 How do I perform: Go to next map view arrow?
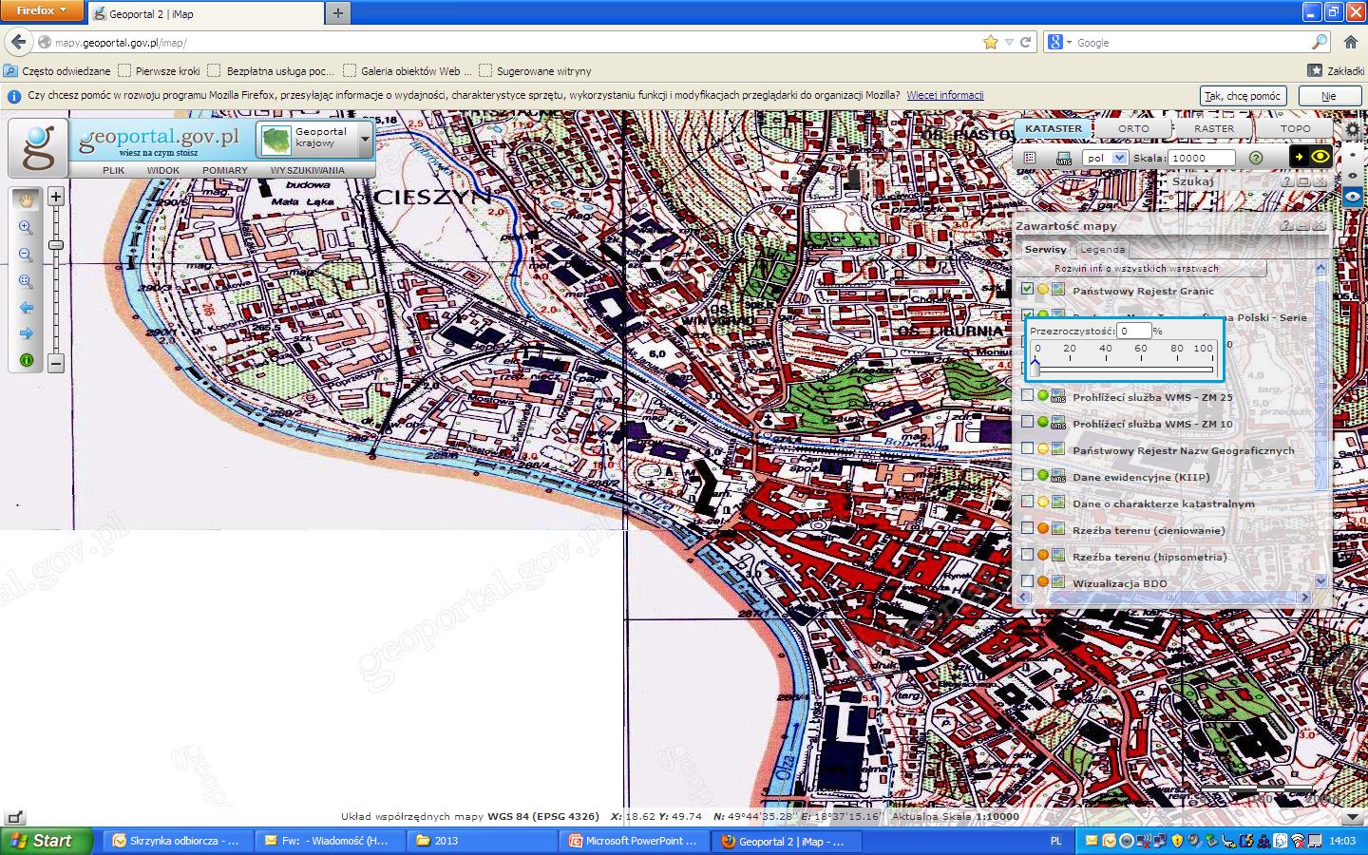(26, 333)
